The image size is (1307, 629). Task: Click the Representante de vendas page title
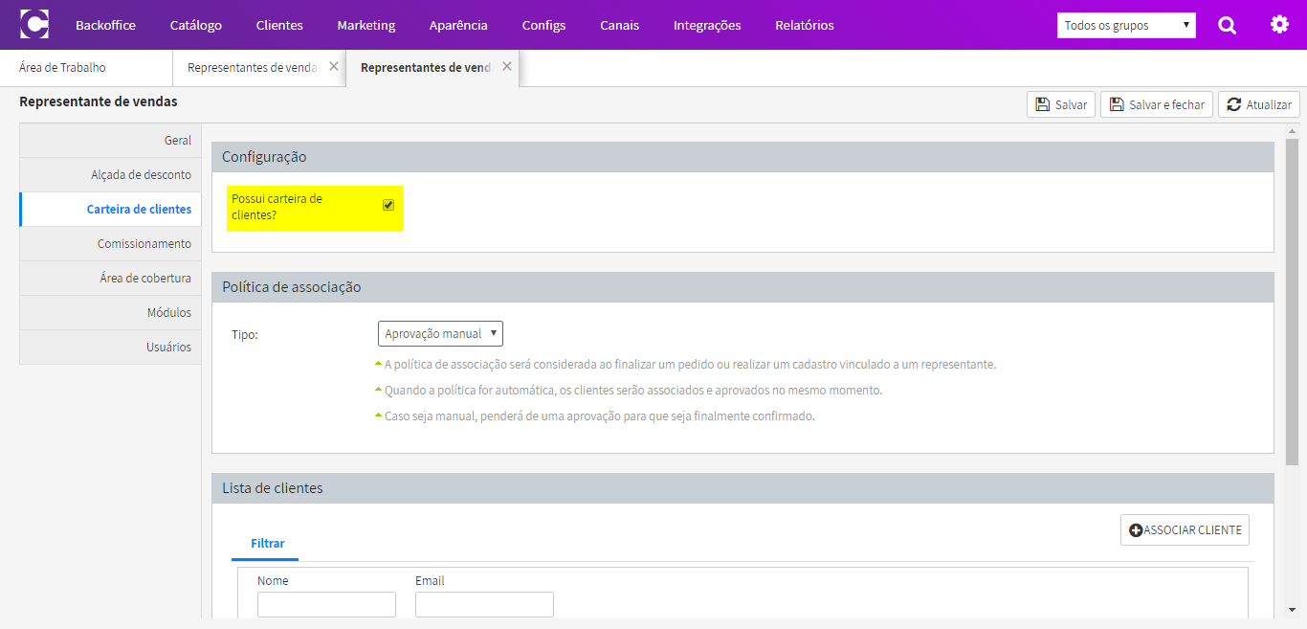click(98, 101)
